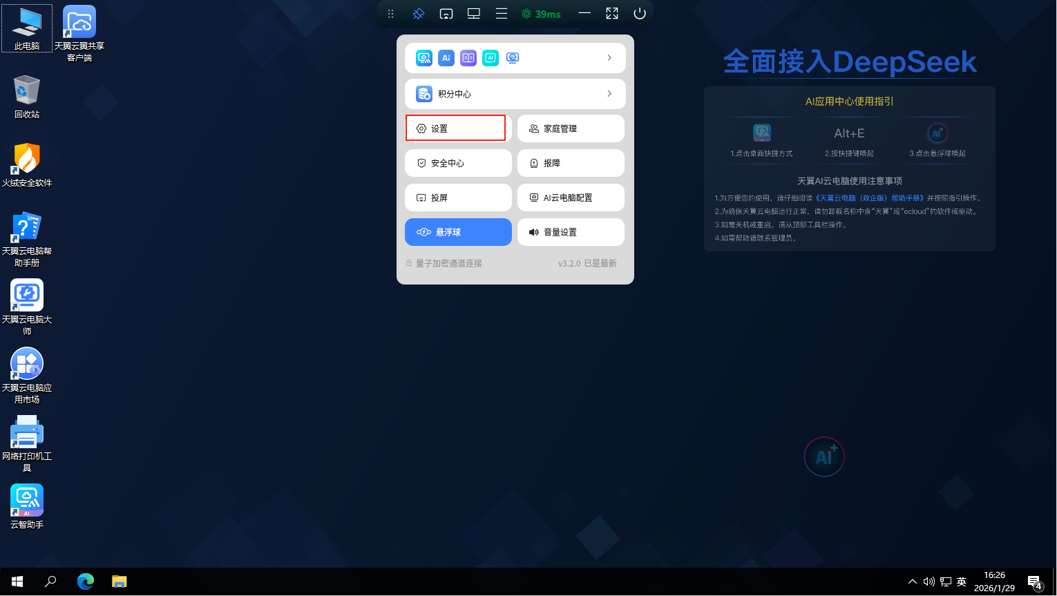1057x596 pixels.
Task: Open taskbar search magnifier
Action: (50, 581)
